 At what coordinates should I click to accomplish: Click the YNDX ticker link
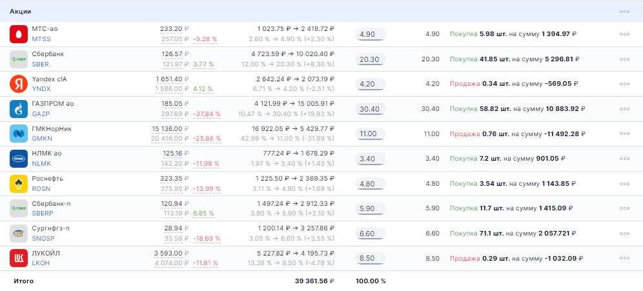[41, 89]
